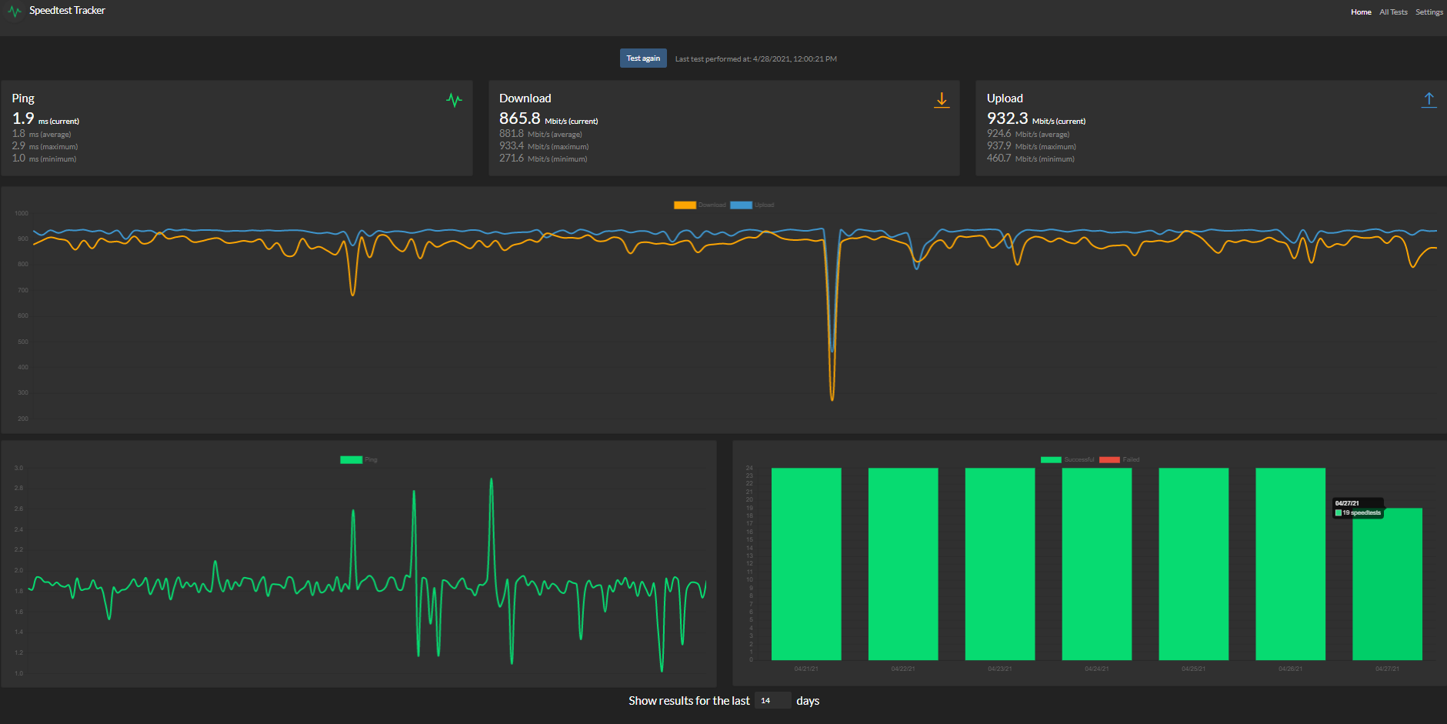Screen dimensions: 1447x724
Task: Toggle the Successful legend swatch
Action: (1051, 459)
